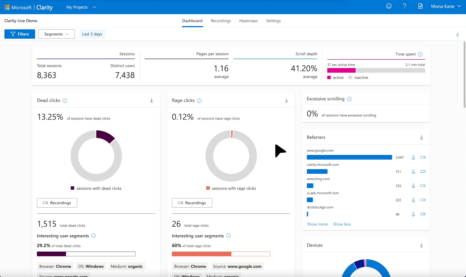
Task: Click the Medium: organic tag under dead clicks
Action: point(127,266)
